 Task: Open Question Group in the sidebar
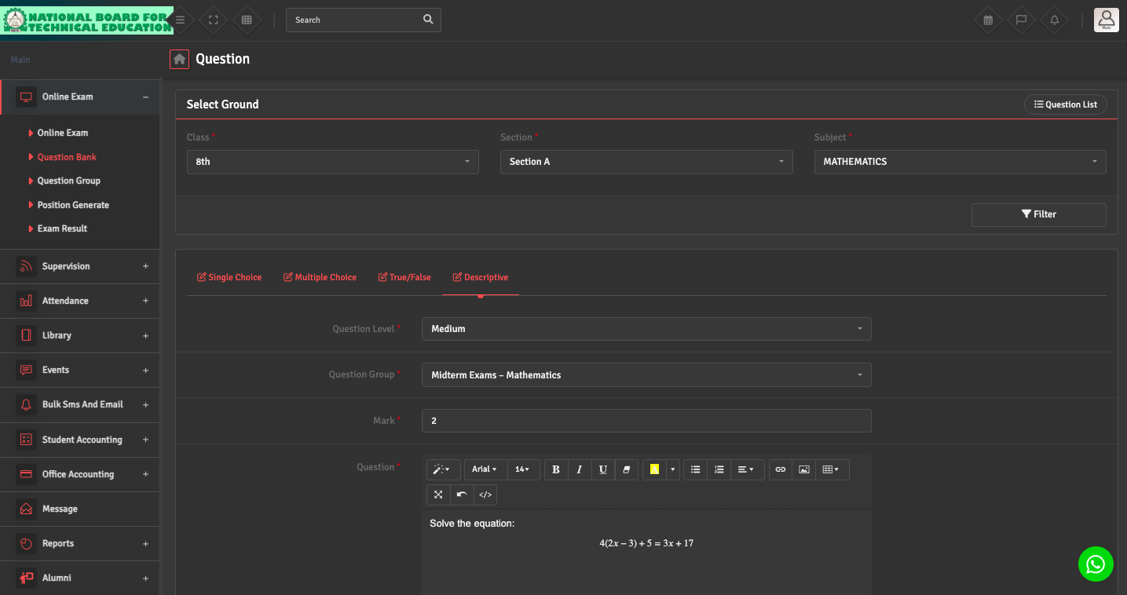click(69, 181)
